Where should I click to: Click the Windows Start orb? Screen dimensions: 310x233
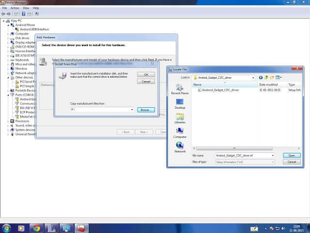coord(6,228)
